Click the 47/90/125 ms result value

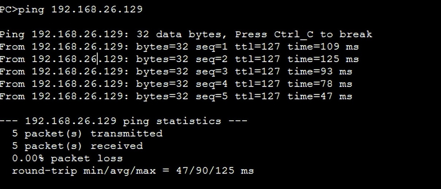[x=215, y=171]
